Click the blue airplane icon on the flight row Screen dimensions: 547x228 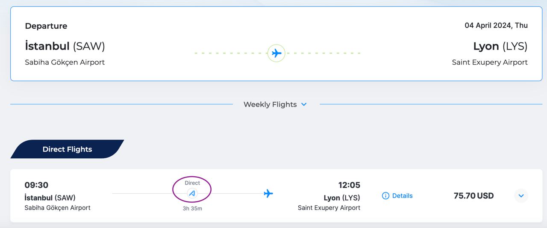point(268,194)
